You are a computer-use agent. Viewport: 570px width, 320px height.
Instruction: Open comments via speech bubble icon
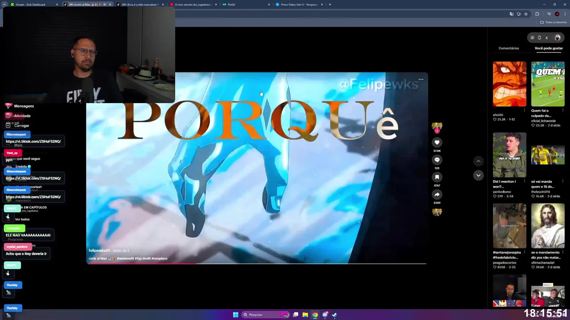[437, 160]
